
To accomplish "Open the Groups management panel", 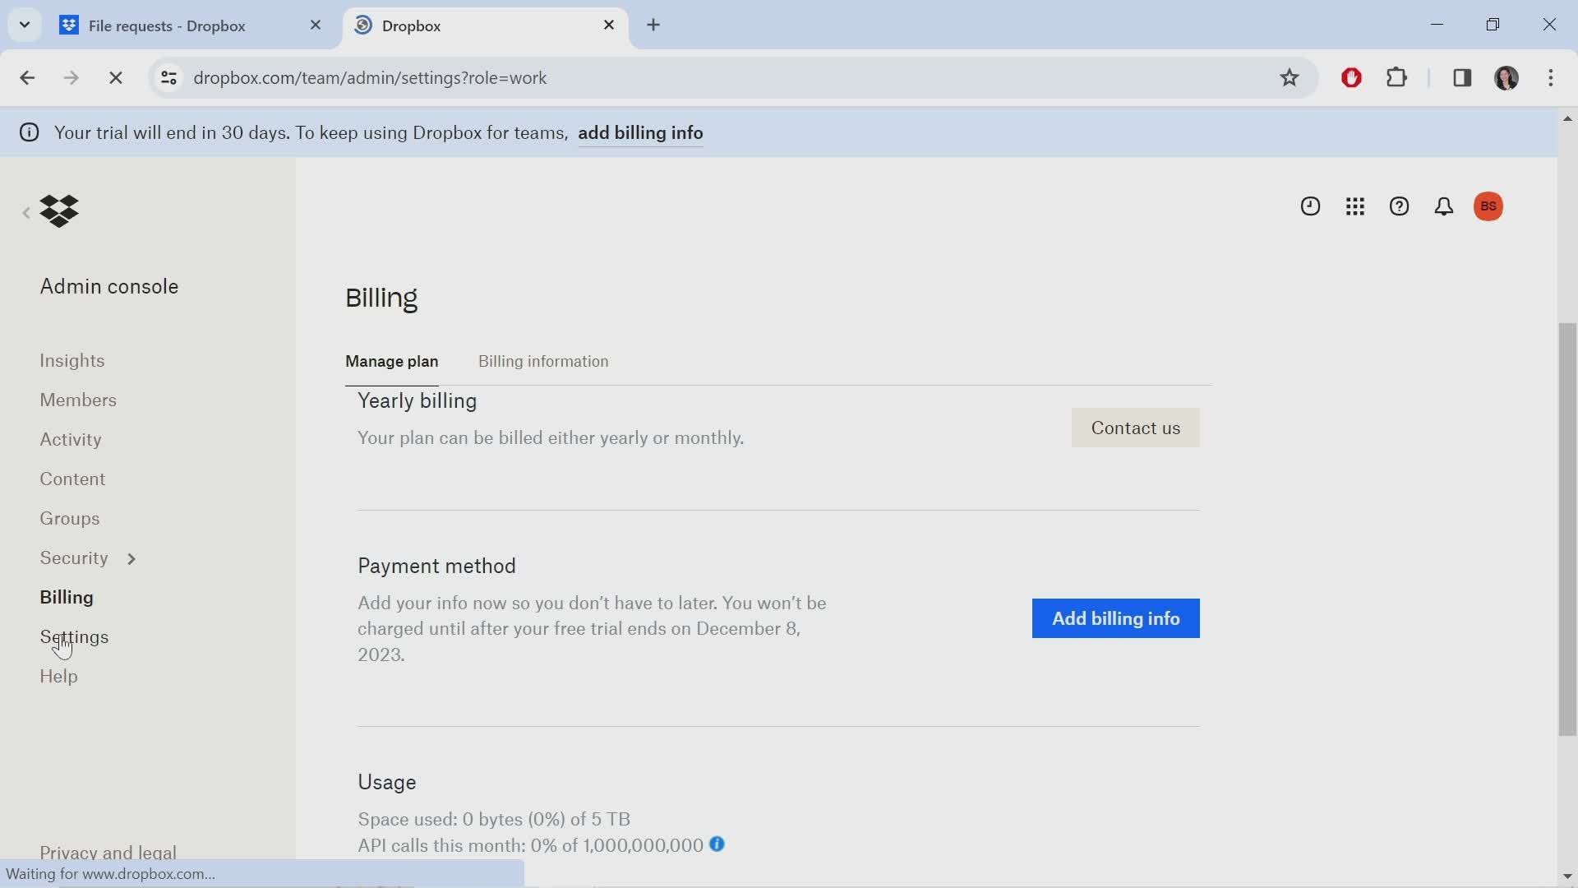I will point(69,518).
